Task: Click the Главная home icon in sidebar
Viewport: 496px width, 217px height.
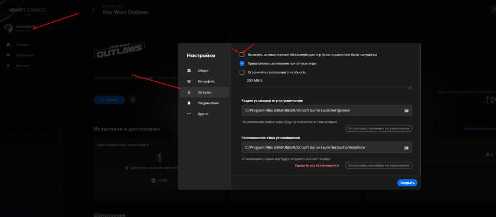Action: (8, 45)
